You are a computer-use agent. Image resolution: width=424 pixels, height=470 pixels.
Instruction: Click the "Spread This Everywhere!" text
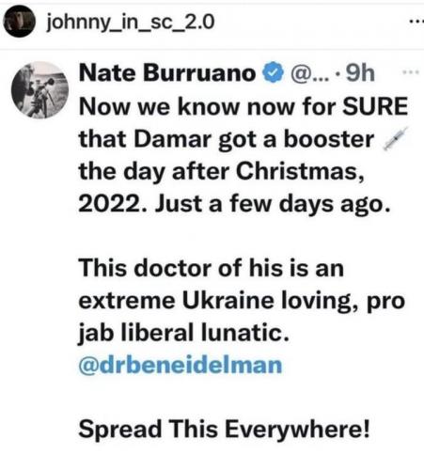(x=224, y=430)
